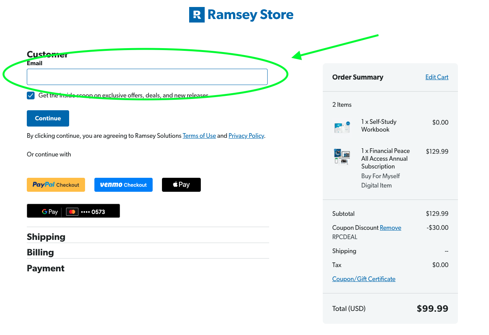Remove the RPCDEAL coupon discount
The width and height of the screenshot is (489, 335).
coord(390,228)
